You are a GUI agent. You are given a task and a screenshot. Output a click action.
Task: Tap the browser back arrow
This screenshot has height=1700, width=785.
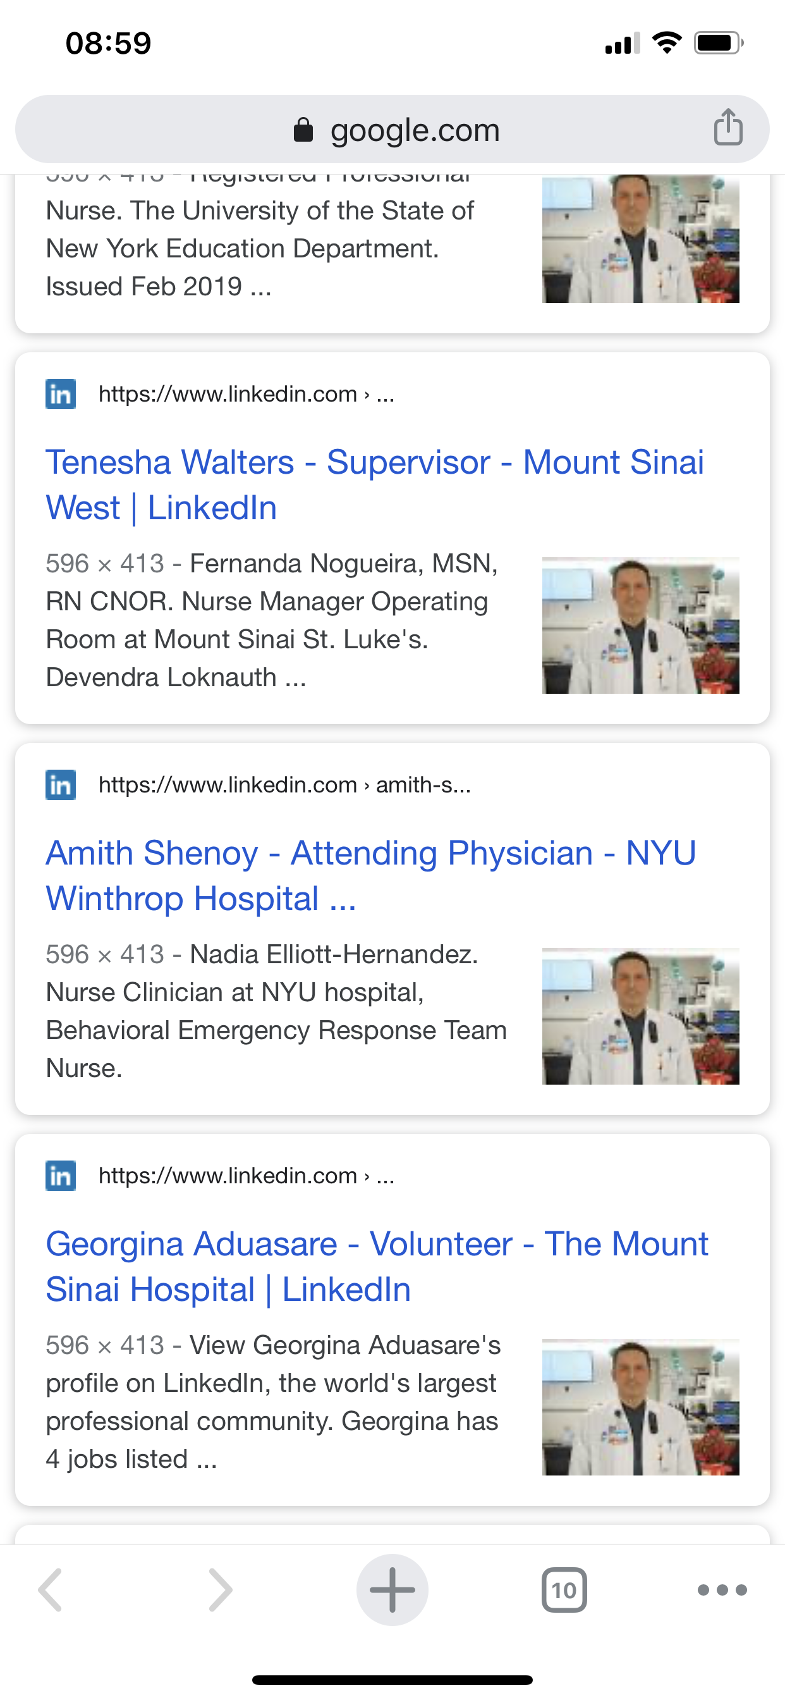(51, 1589)
